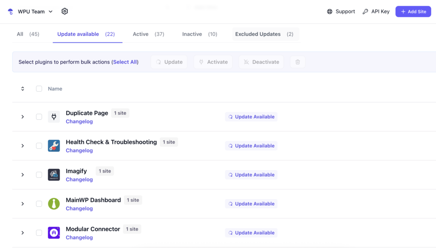Viewport: 436px width, 248px height.
Task: Open the Support link text
Action: click(x=345, y=12)
